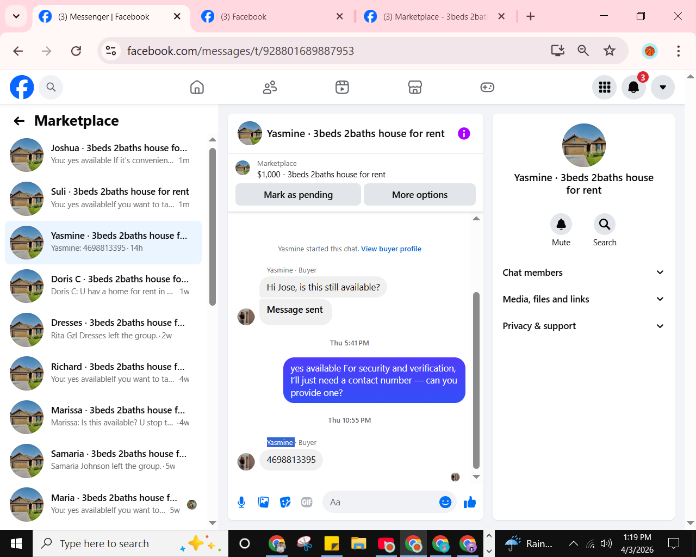Click the Mark as pending button

coord(298,195)
